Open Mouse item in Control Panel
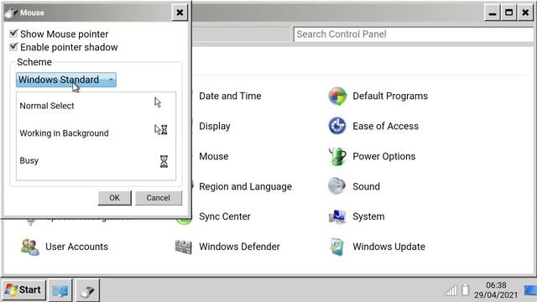537x302 pixels. [x=214, y=156]
